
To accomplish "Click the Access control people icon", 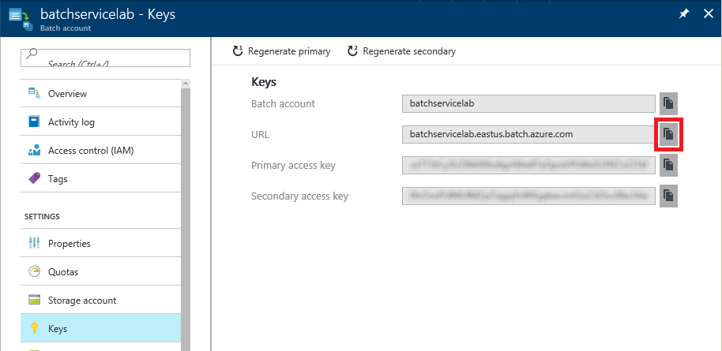I will [x=35, y=151].
